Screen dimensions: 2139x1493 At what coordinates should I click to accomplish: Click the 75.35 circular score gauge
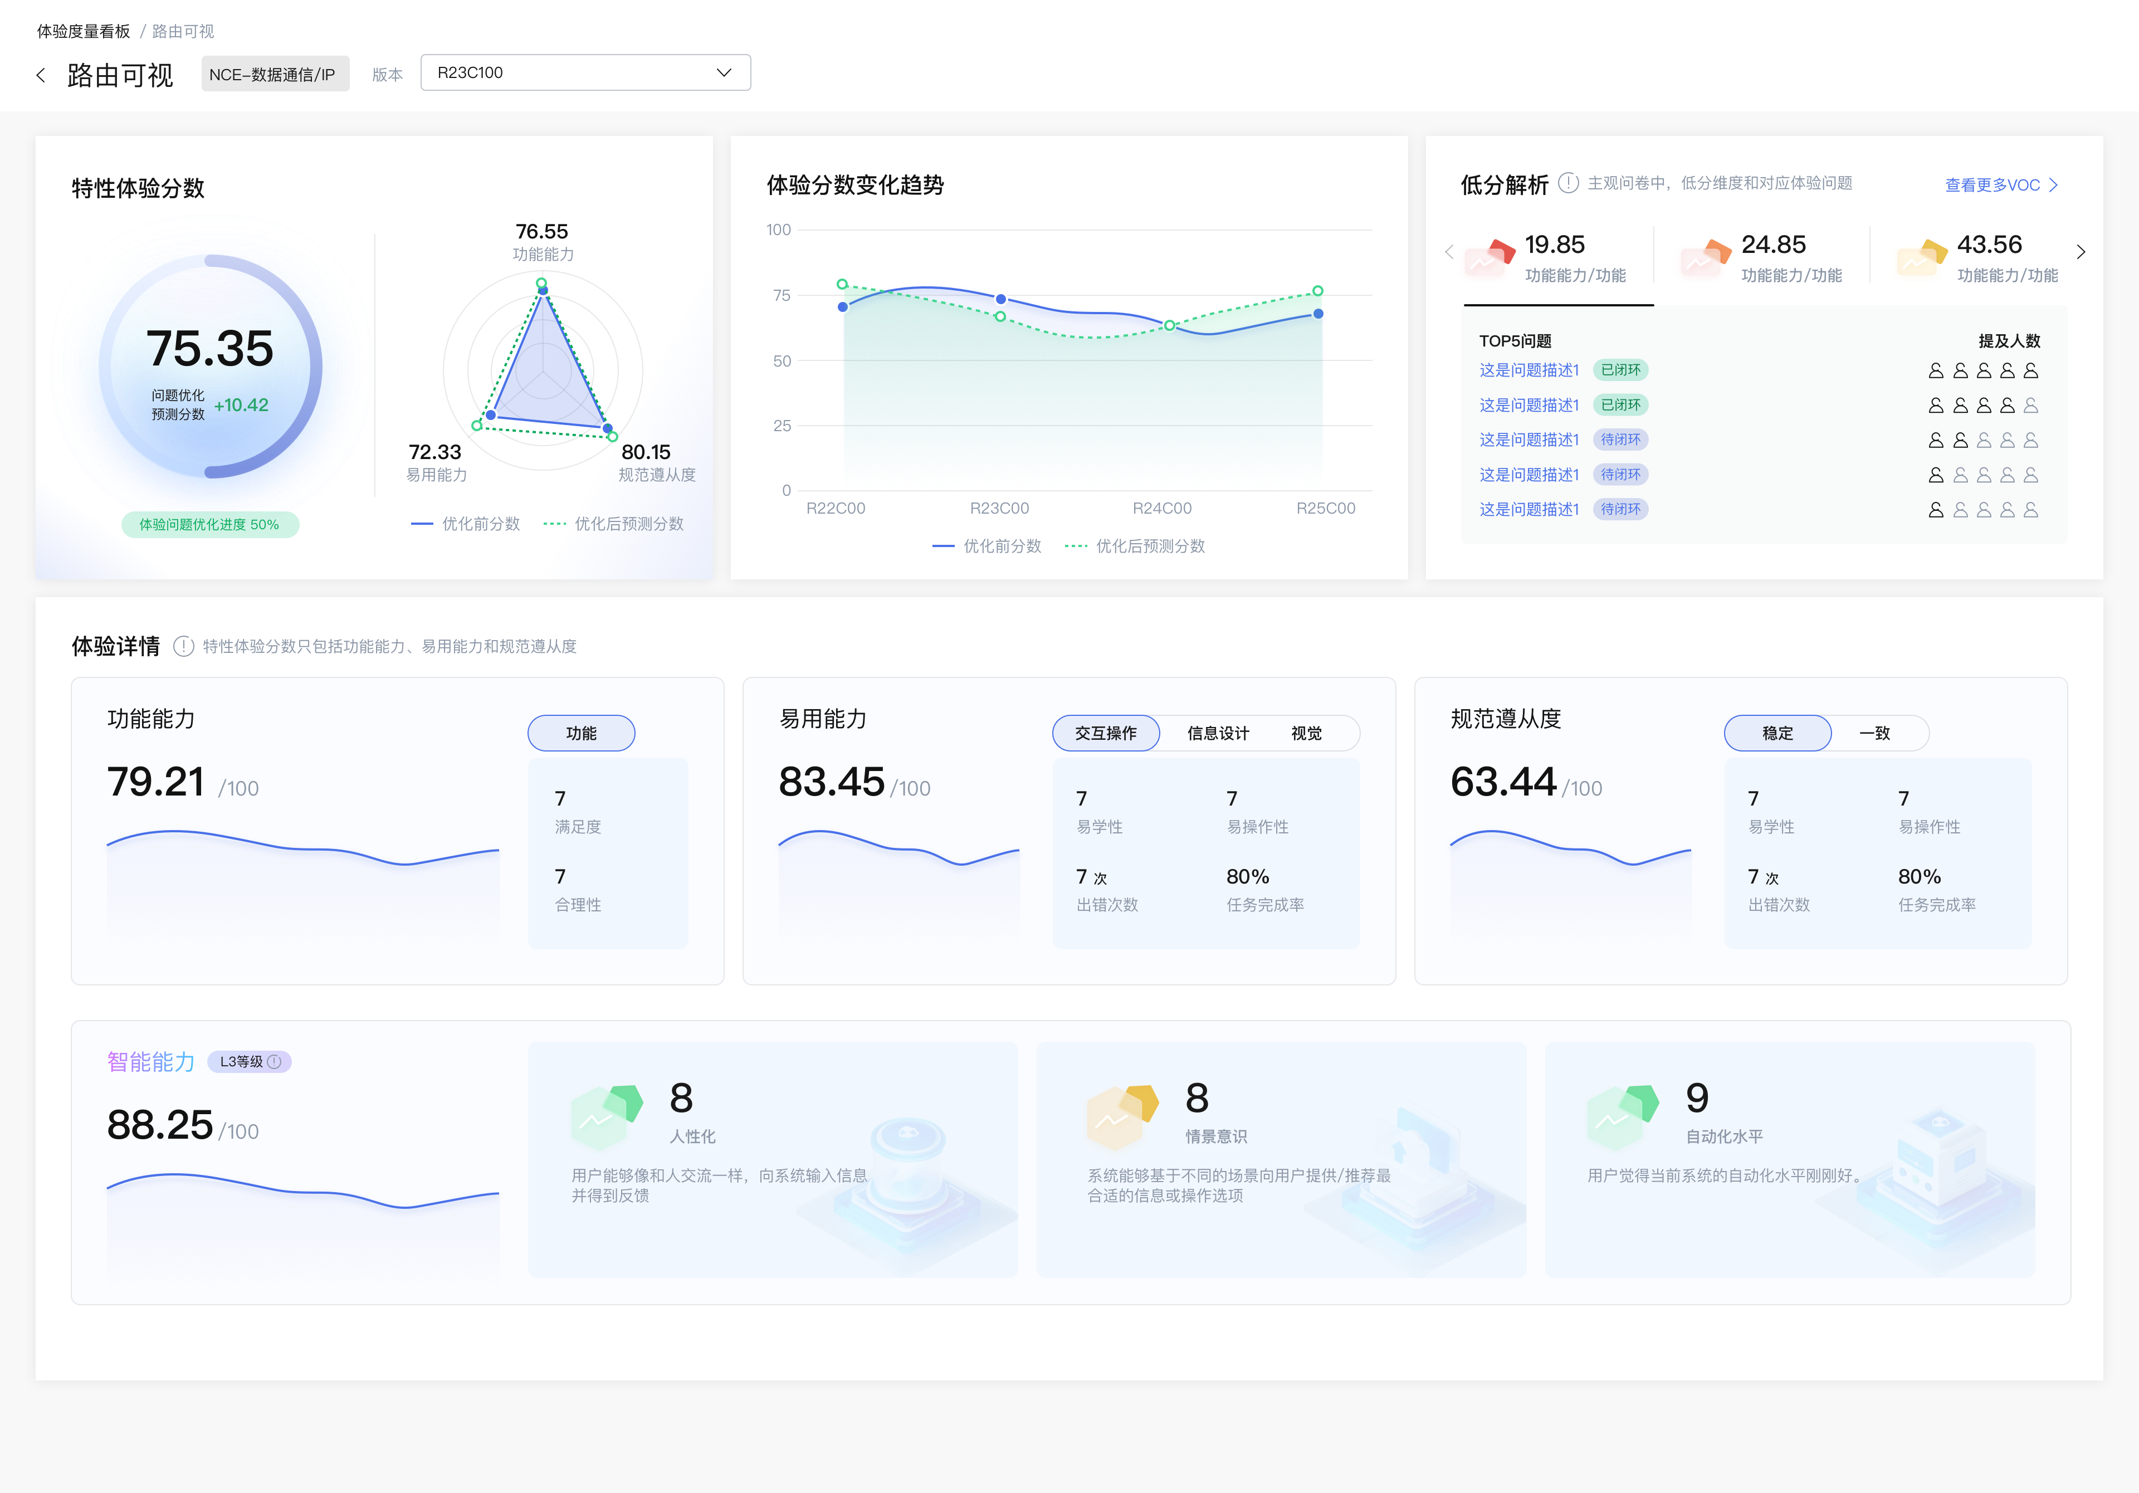[211, 366]
